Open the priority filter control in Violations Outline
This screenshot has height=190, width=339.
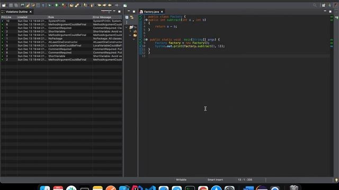pyautogui.click(x=106, y=11)
